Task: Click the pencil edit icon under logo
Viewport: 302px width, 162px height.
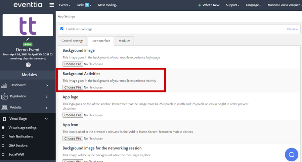Action: click(x=28, y=39)
